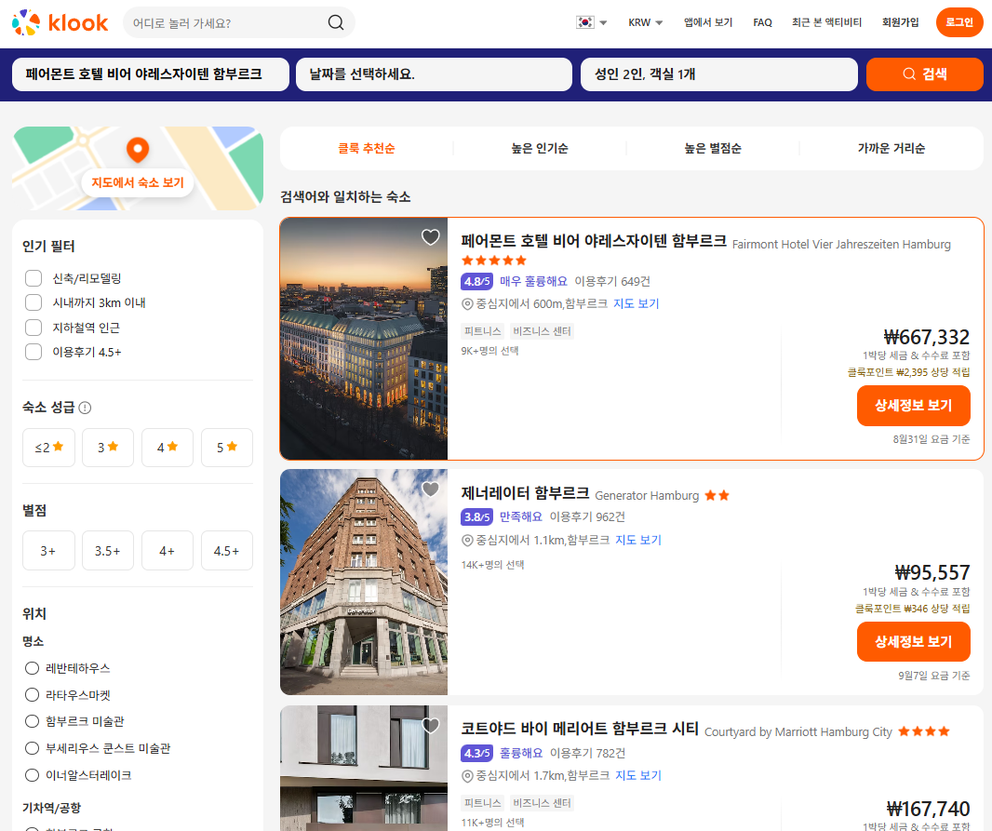992x831 pixels.
Task: Favorite Courtyard by Marriott with heart icon
Action: pos(431,726)
